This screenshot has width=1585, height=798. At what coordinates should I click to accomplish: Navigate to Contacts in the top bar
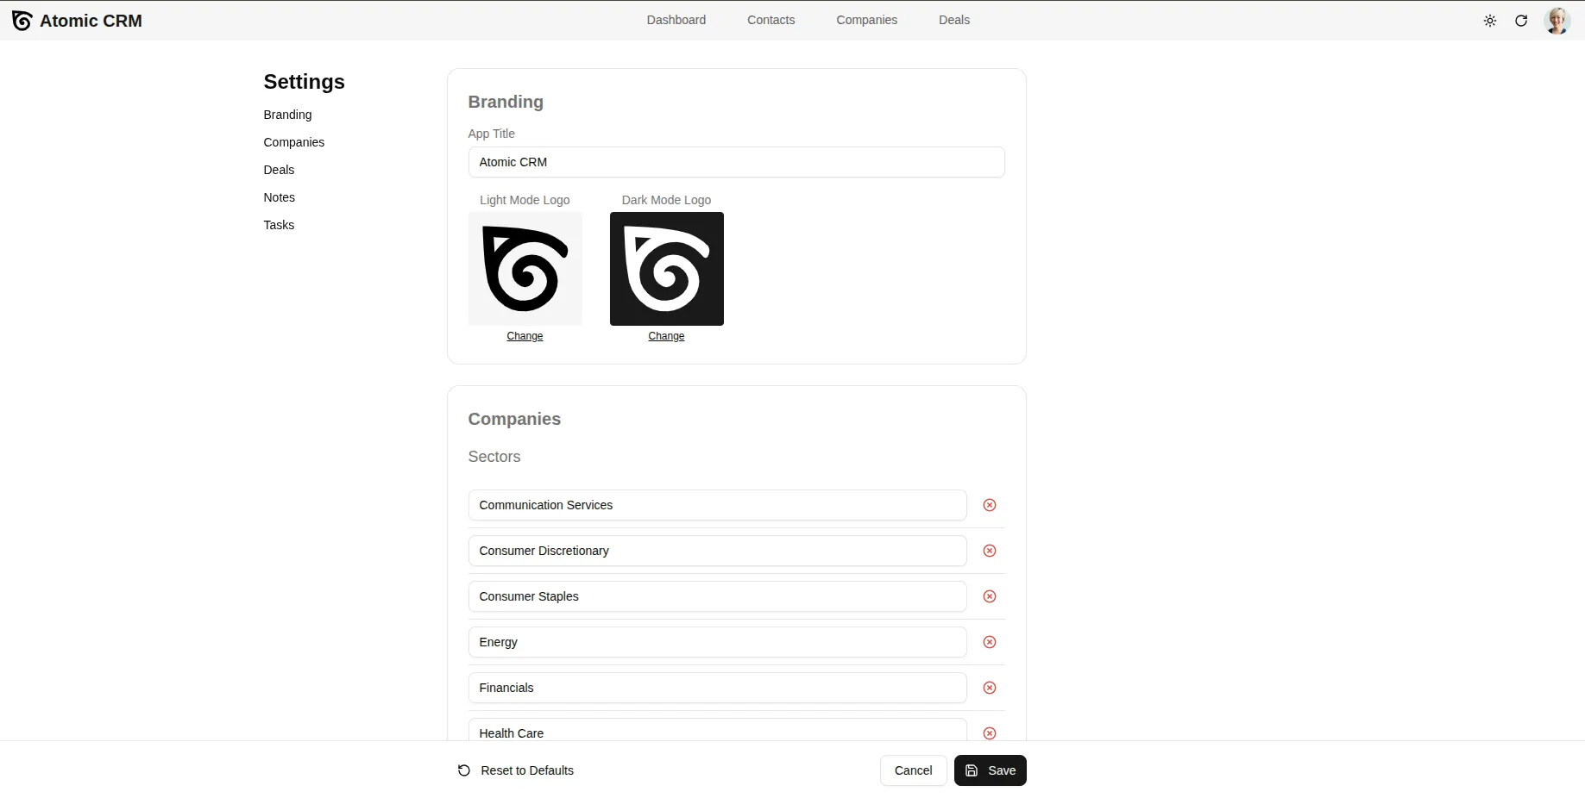pos(770,19)
